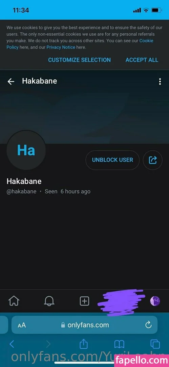Open the three-dot options menu
This screenshot has width=169, height=367.
tap(160, 82)
